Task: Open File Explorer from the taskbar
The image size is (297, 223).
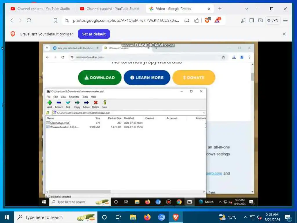Action: tap(133, 217)
